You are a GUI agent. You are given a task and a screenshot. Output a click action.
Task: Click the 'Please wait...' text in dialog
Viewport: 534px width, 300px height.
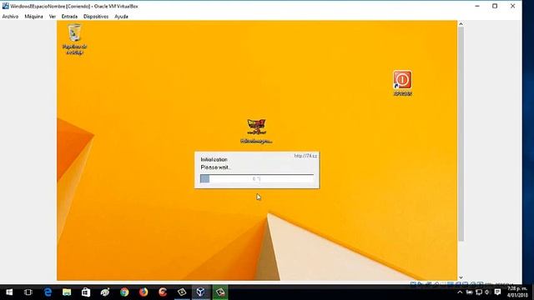216,167
